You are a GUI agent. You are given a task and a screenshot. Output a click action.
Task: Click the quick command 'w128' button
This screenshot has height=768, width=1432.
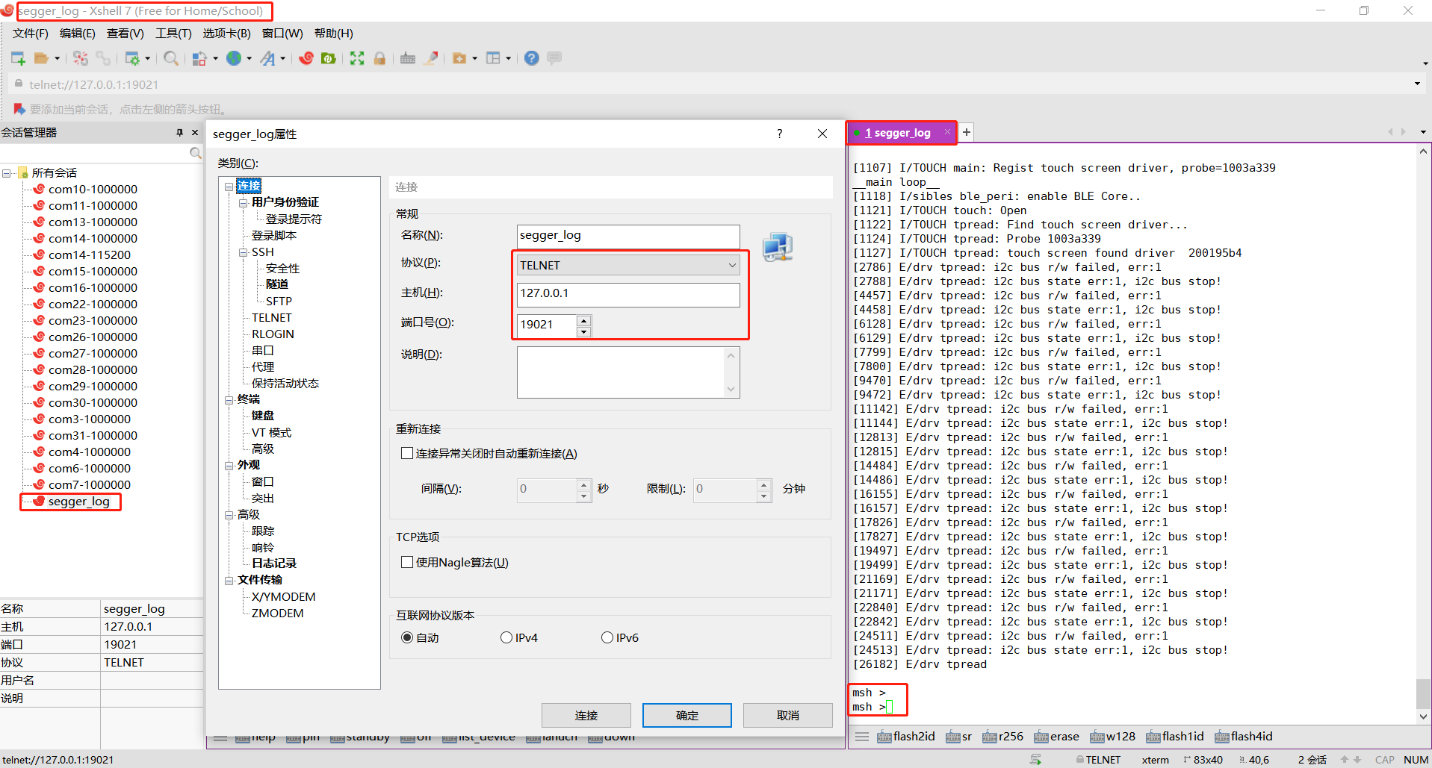[1112, 737]
